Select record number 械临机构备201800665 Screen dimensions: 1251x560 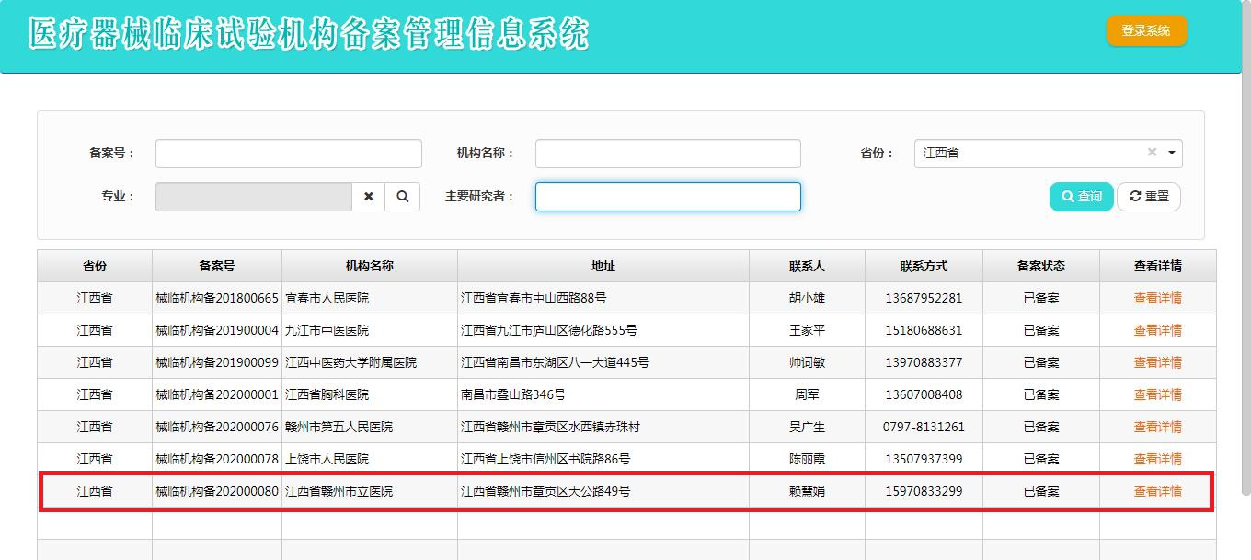tap(217, 298)
